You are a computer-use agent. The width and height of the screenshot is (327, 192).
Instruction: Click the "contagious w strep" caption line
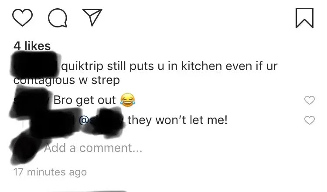[x=67, y=81]
